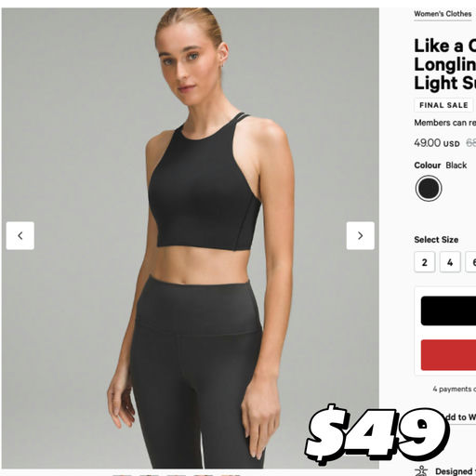Go to the previous product image arrow
This screenshot has height=476, width=476.
[20, 235]
